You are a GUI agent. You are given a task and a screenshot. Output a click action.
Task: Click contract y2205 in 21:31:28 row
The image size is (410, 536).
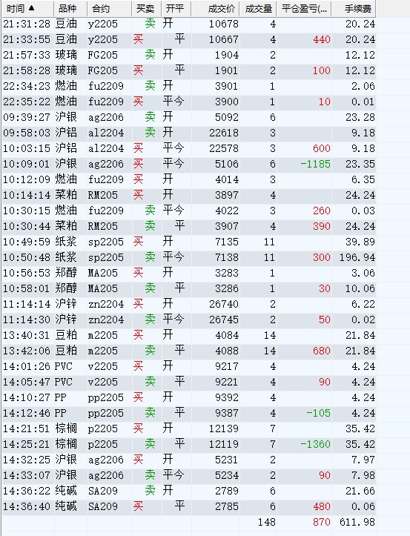pos(102,24)
